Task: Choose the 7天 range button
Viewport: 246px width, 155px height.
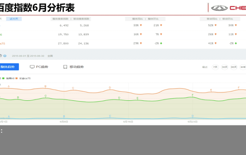Action: pos(215,67)
